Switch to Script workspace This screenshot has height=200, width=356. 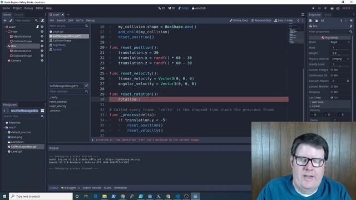tap(184, 8)
